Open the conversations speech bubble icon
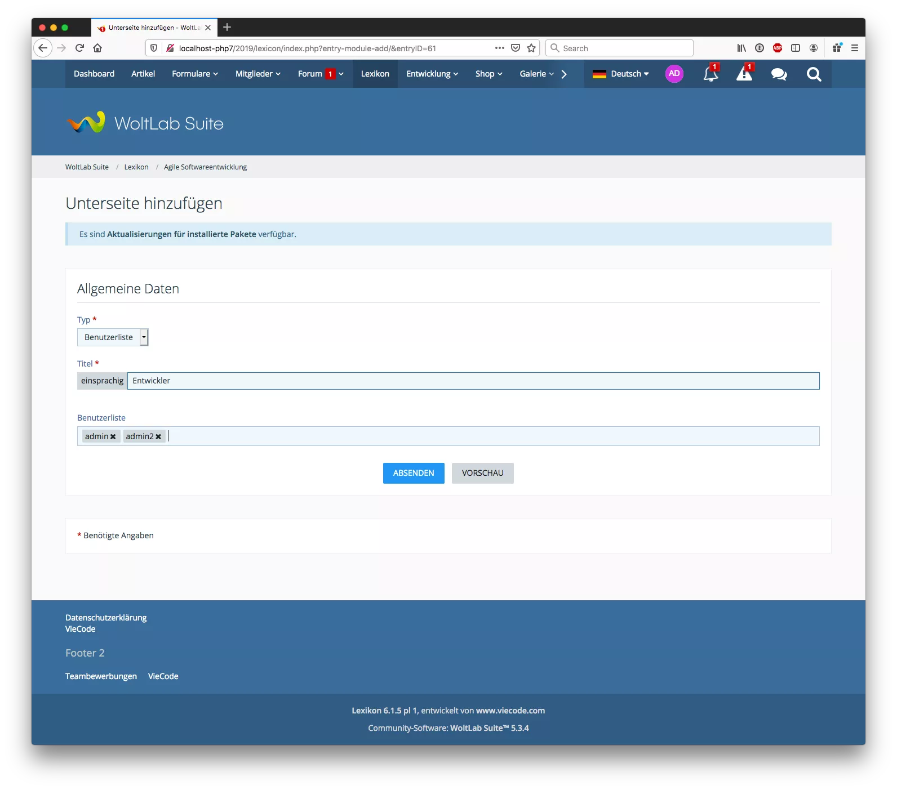The image size is (897, 790). [x=779, y=74]
